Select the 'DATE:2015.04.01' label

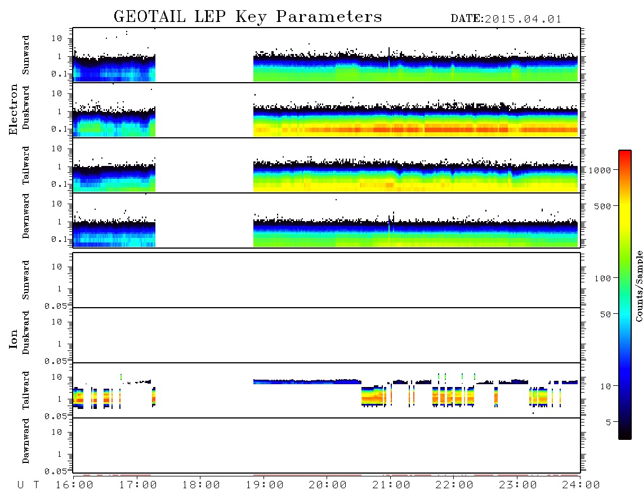tap(506, 19)
